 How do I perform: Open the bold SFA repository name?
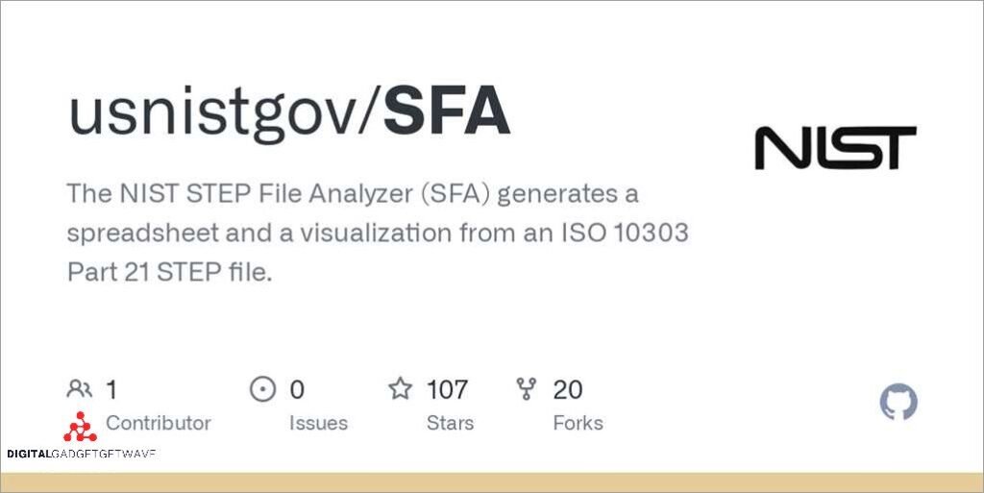[x=447, y=114]
